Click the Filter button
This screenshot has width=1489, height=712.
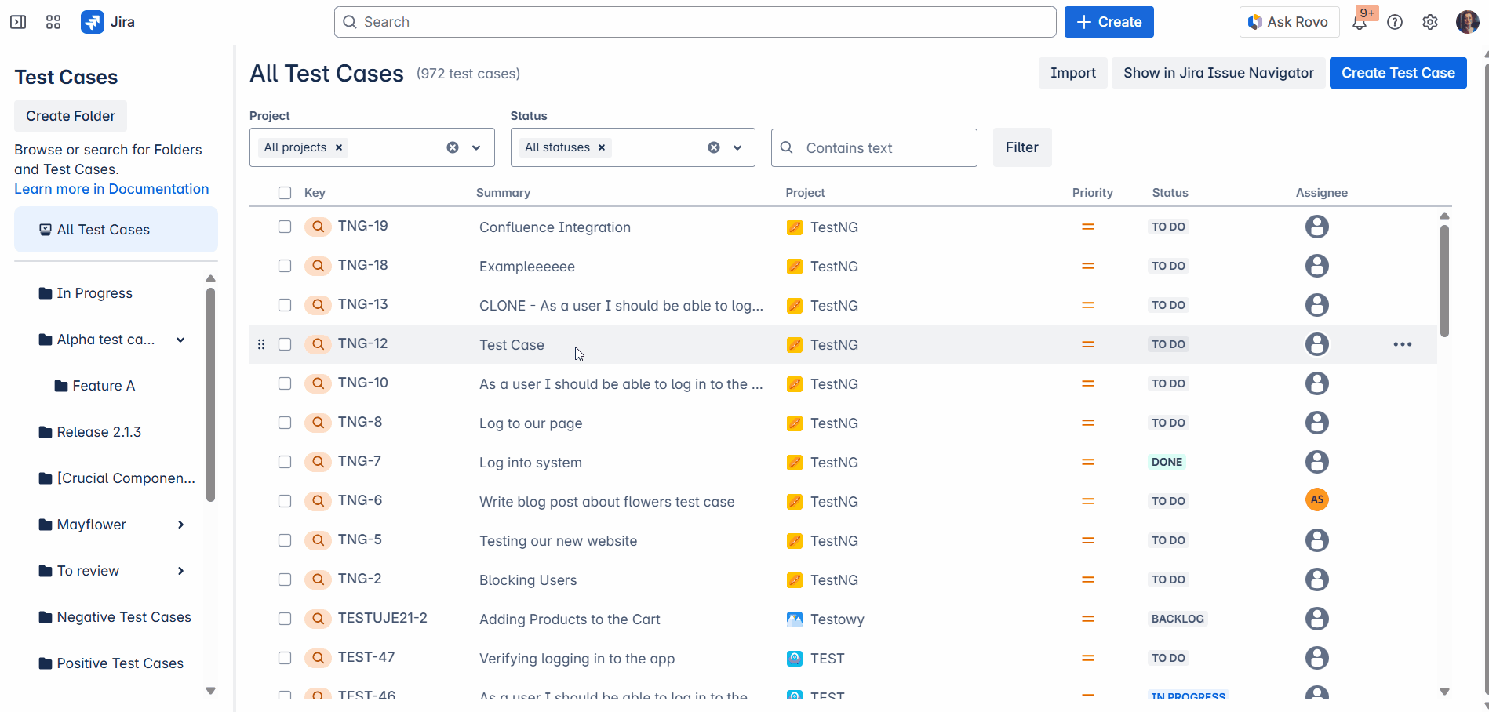click(x=1021, y=147)
